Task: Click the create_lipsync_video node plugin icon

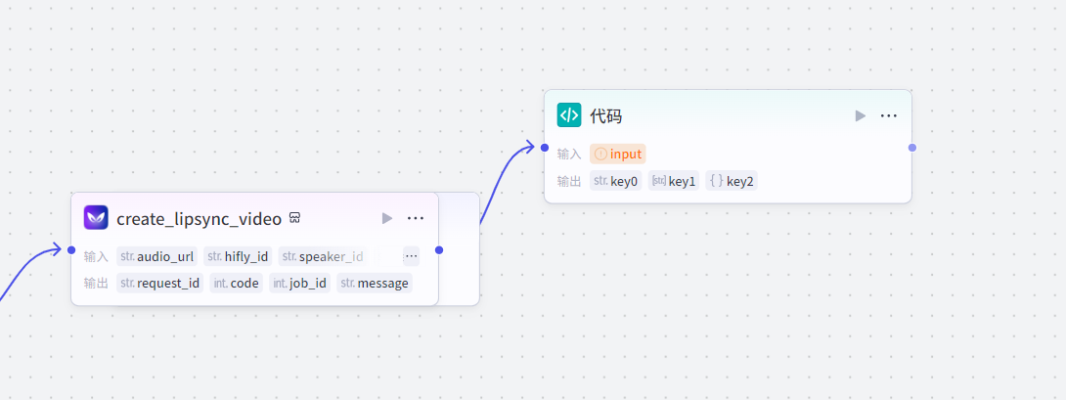Action: tap(96, 217)
